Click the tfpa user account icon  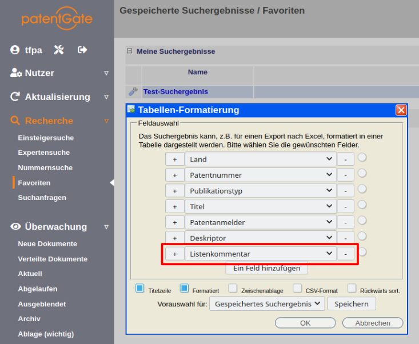click(15, 50)
